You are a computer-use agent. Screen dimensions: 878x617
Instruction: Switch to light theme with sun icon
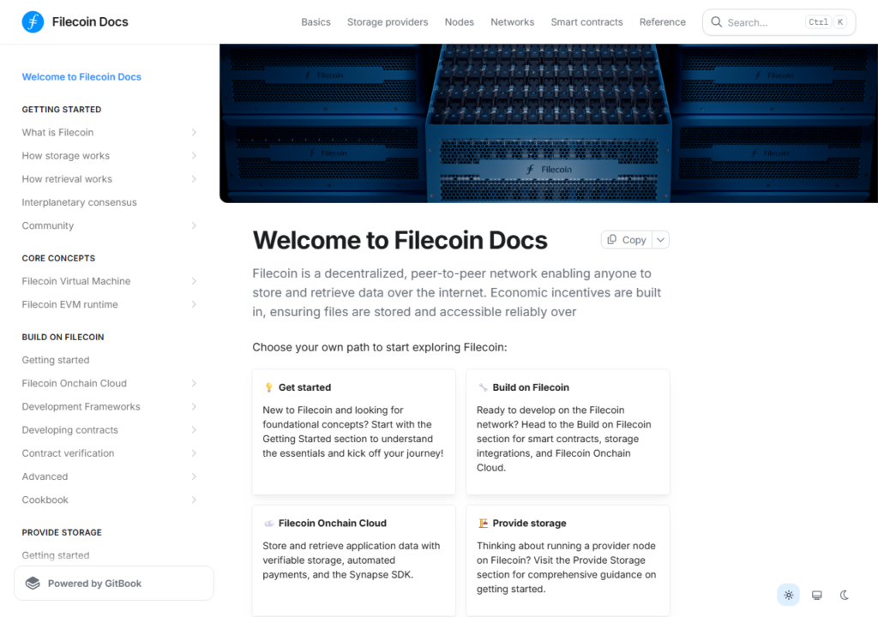click(x=789, y=596)
